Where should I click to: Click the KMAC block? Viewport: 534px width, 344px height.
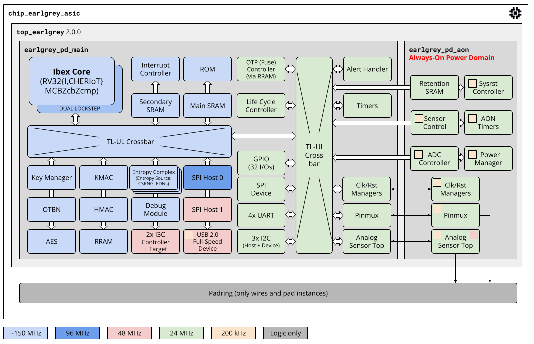(104, 177)
